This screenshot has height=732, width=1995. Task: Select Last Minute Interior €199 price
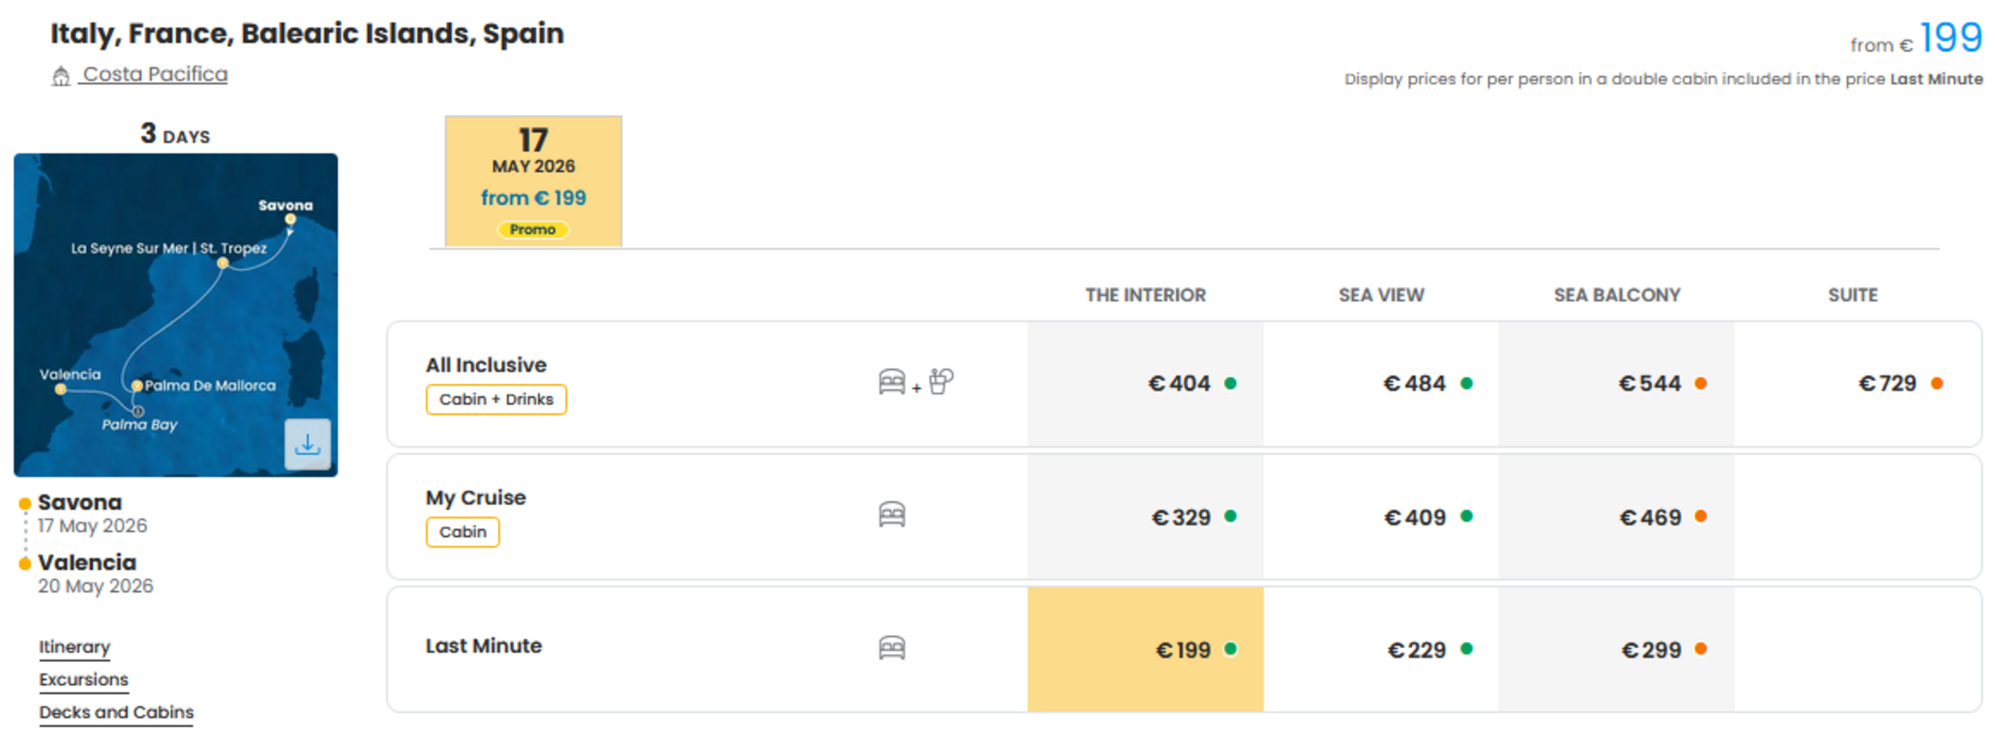1145,650
